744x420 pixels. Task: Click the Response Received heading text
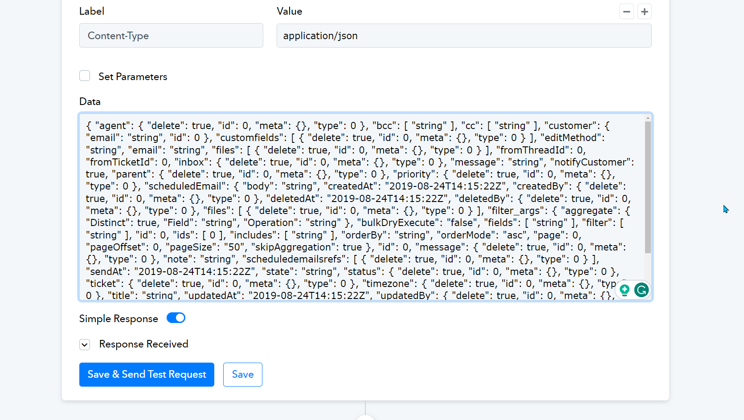143,344
